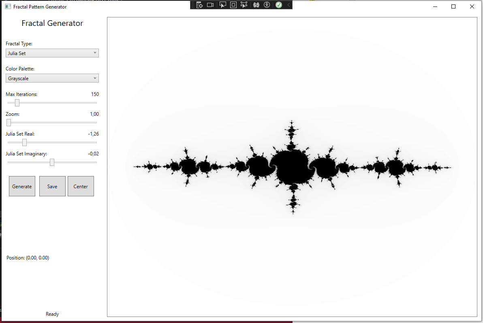Click the list with crosshair icon
The image size is (483, 323).
[199, 5]
